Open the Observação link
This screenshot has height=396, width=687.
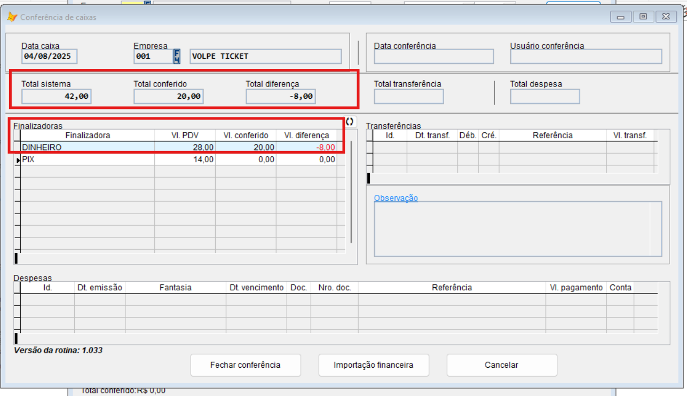click(x=396, y=198)
